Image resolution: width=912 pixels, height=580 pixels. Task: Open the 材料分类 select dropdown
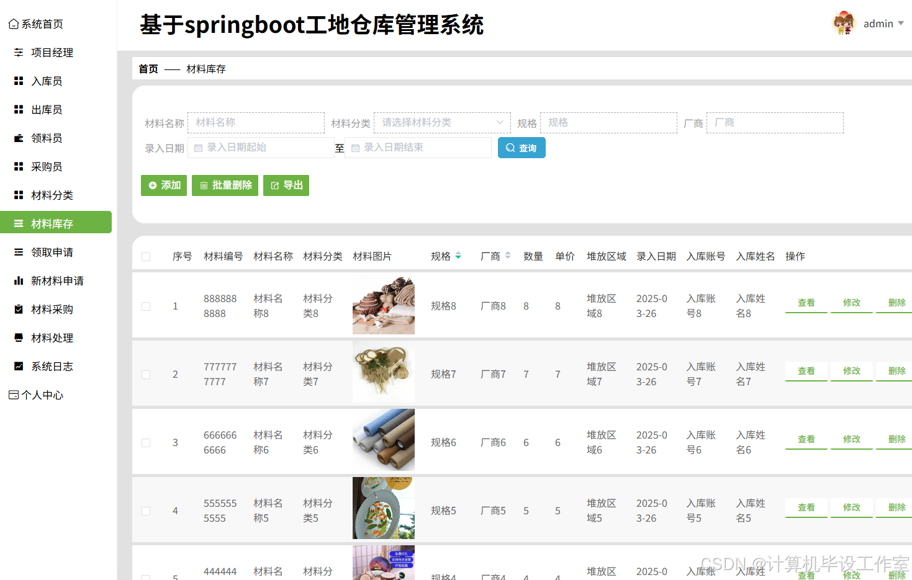[x=442, y=123]
